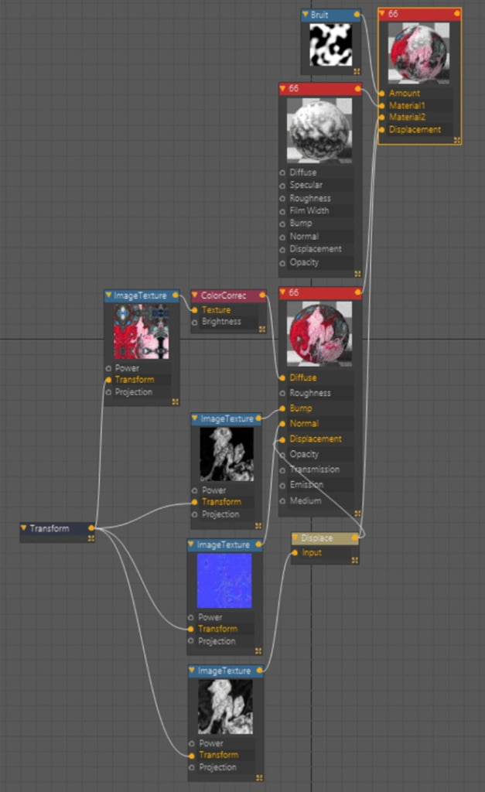Image resolution: width=485 pixels, height=792 pixels.
Task: Click the ColorCorrec node corner resize icon
Action: tap(262, 329)
